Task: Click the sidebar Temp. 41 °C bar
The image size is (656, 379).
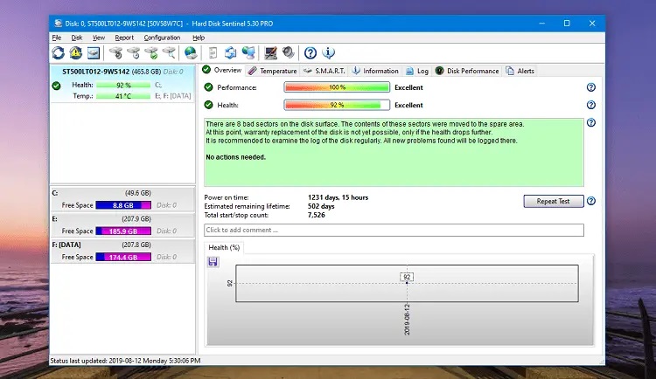Action: 123,96
